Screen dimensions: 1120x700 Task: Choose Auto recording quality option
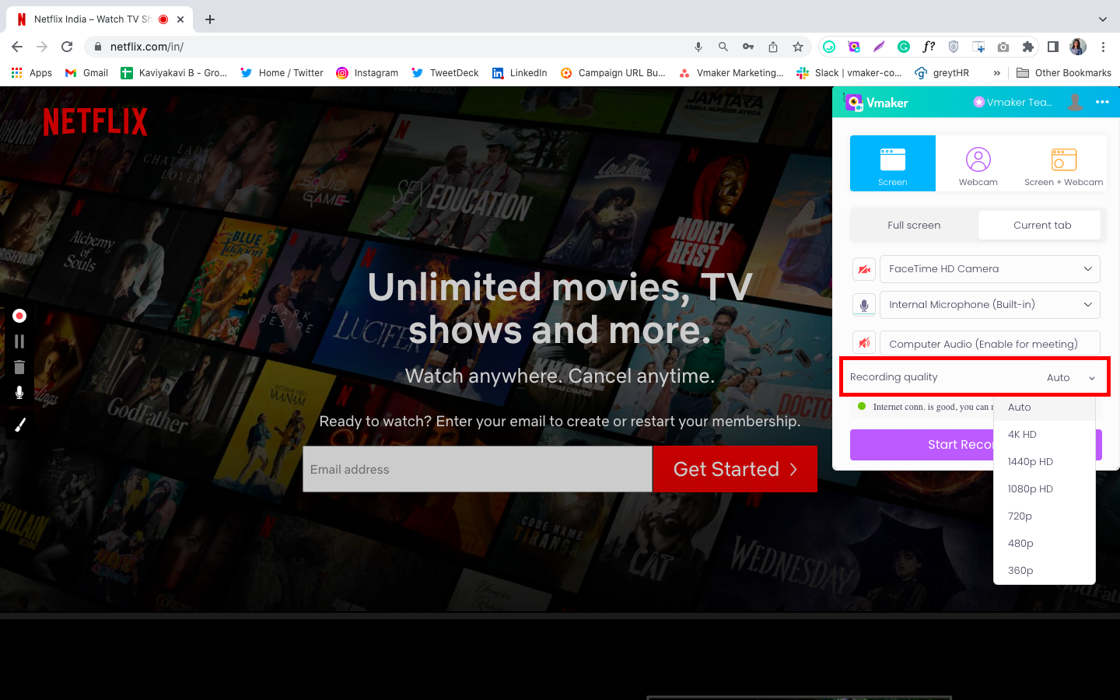tap(1045, 408)
